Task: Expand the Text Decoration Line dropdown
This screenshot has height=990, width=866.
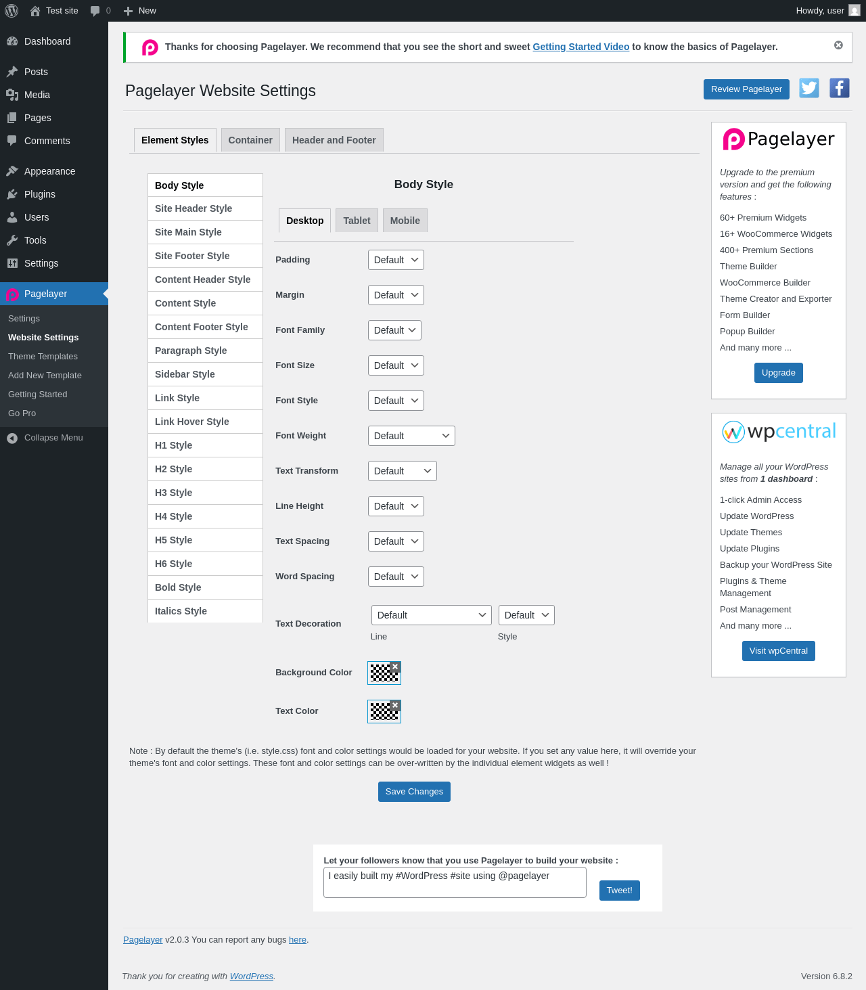Action: pos(432,615)
